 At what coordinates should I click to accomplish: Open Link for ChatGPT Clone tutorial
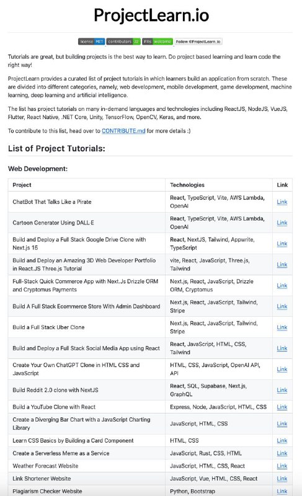(x=282, y=369)
